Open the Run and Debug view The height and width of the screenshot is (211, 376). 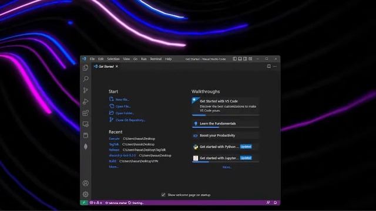coord(86,101)
